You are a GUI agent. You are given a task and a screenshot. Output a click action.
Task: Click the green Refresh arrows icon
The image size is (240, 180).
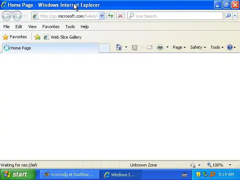click(111, 16)
